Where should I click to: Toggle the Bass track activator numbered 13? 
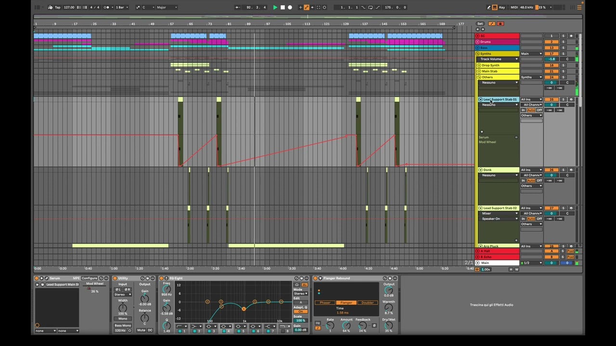pos(552,48)
